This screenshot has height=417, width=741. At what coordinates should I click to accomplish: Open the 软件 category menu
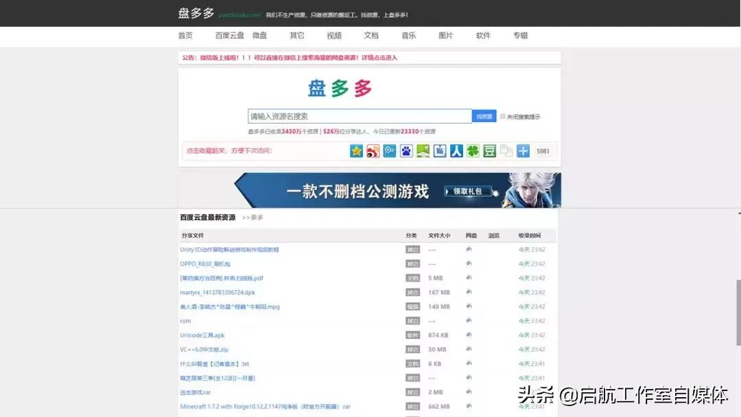483,35
